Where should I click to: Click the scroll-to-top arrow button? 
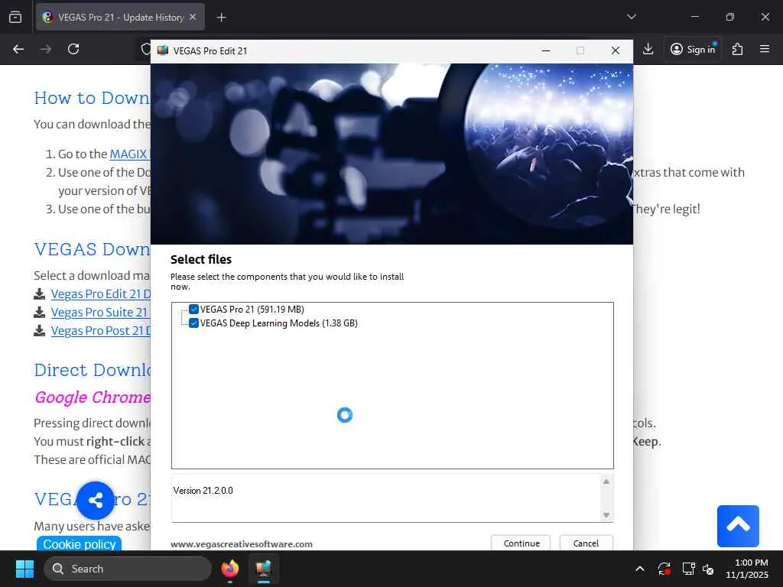(x=738, y=526)
